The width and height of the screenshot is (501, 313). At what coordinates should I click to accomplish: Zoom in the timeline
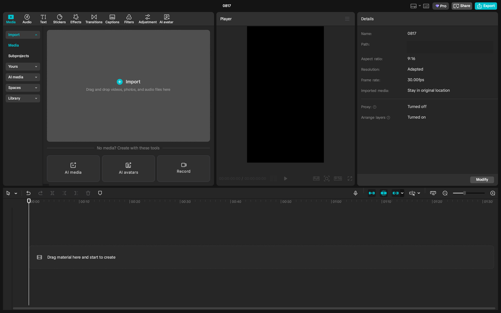[492, 193]
